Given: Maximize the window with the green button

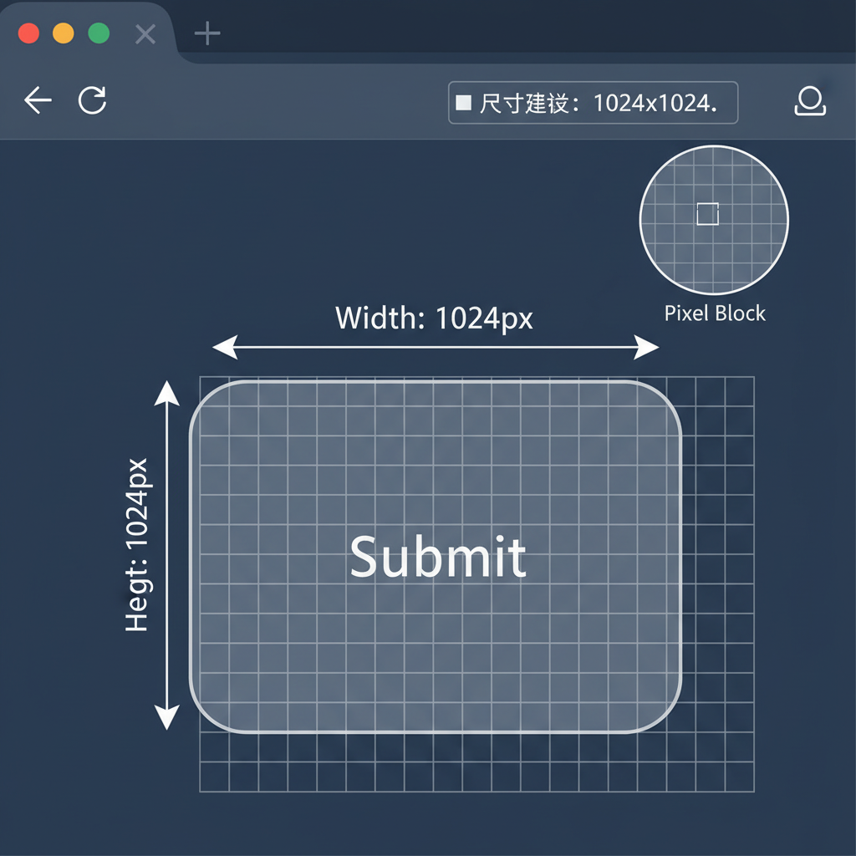Looking at the screenshot, I should click(99, 33).
